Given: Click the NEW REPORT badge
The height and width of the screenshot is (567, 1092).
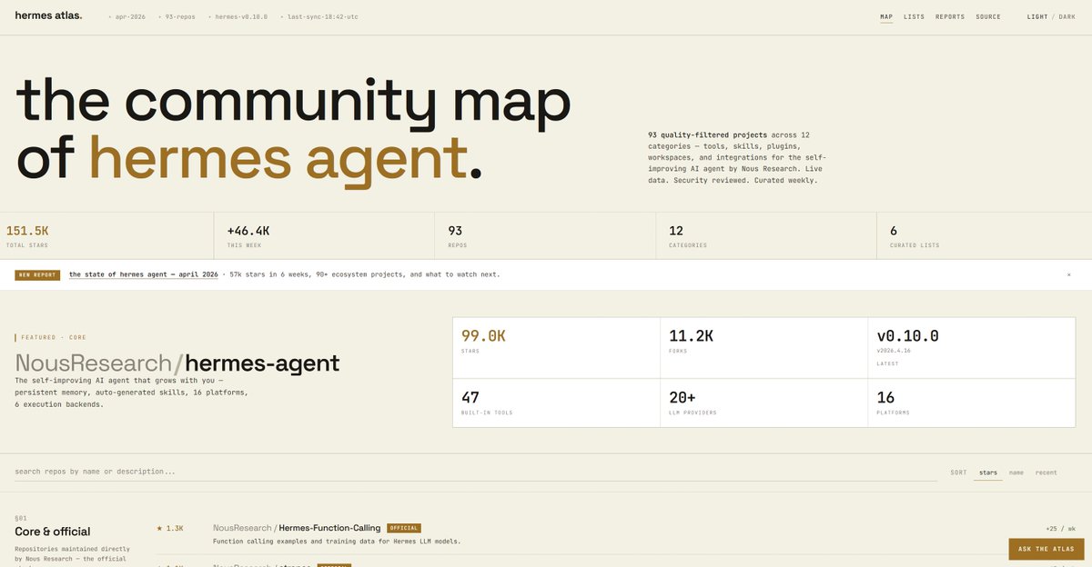Looking at the screenshot, I should (x=37, y=274).
